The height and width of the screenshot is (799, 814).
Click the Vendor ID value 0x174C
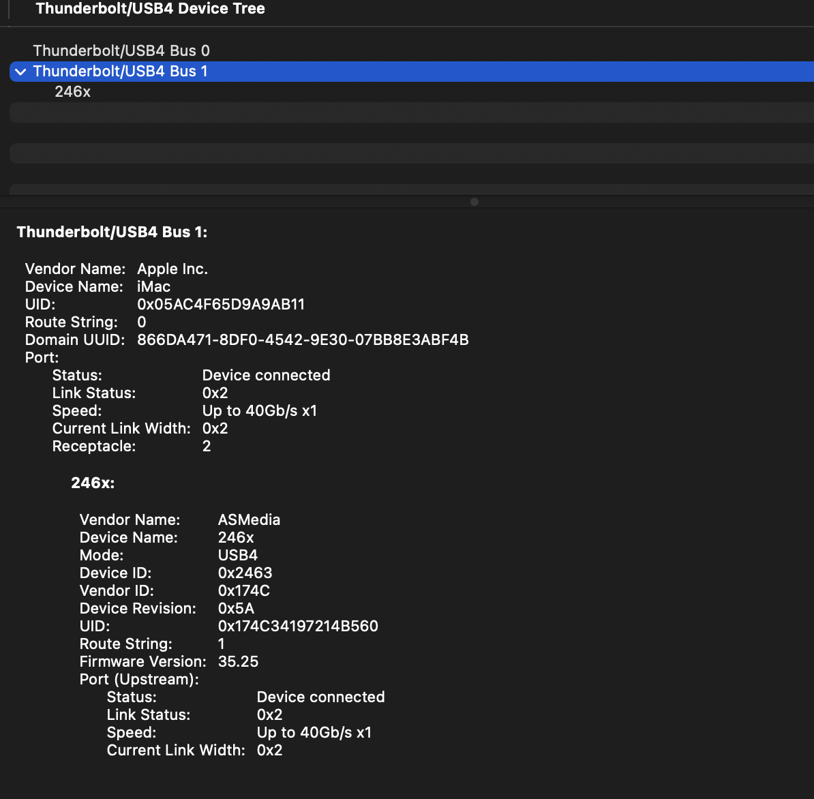coord(244,591)
